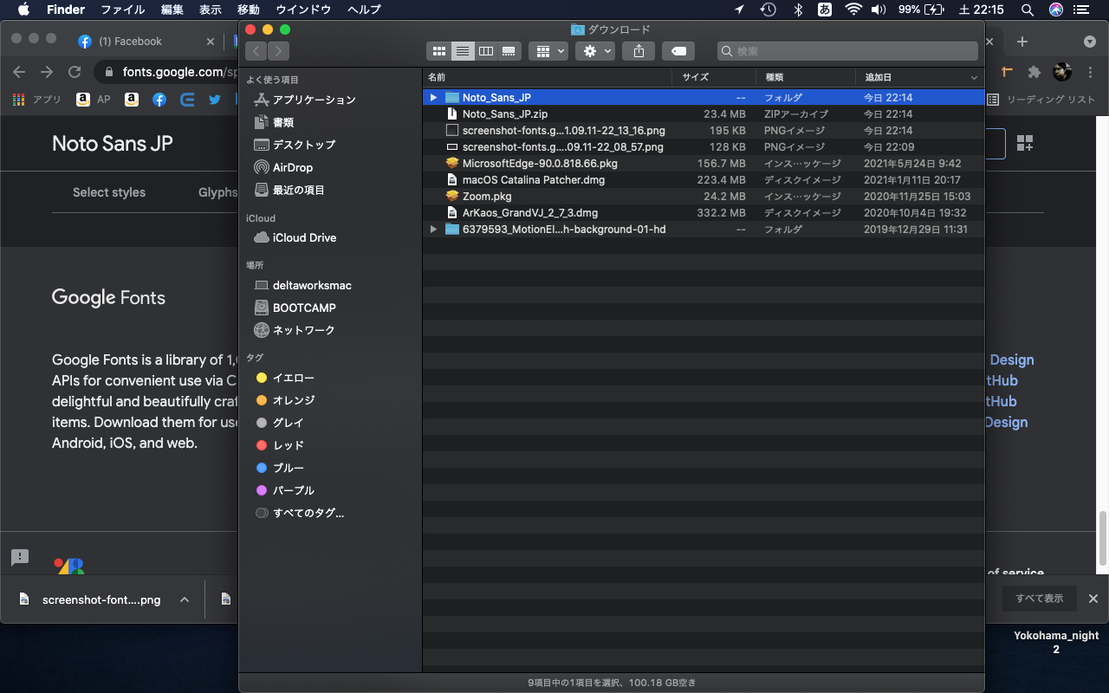Open Applications folder in sidebar

[x=304, y=100]
